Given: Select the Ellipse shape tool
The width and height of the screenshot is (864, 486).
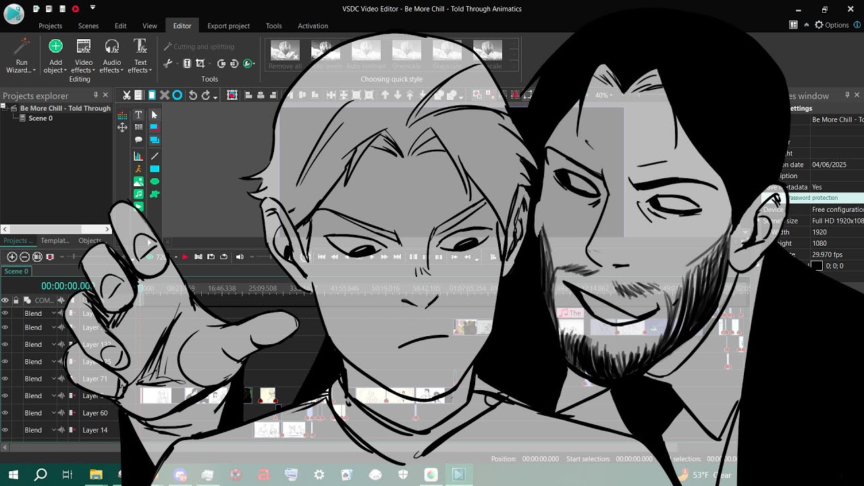Looking at the screenshot, I should coord(155,182).
